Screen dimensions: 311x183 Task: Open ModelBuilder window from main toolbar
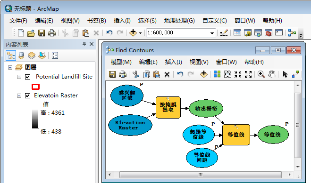point(292,32)
